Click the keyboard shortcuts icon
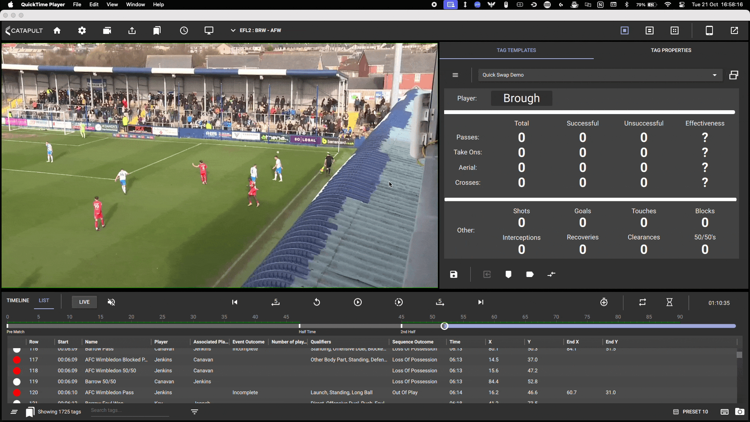 [725, 412]
